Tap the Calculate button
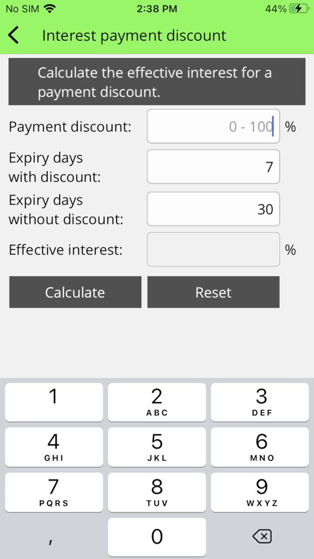This screenshot has width=314, height=559. pos(75,292)
